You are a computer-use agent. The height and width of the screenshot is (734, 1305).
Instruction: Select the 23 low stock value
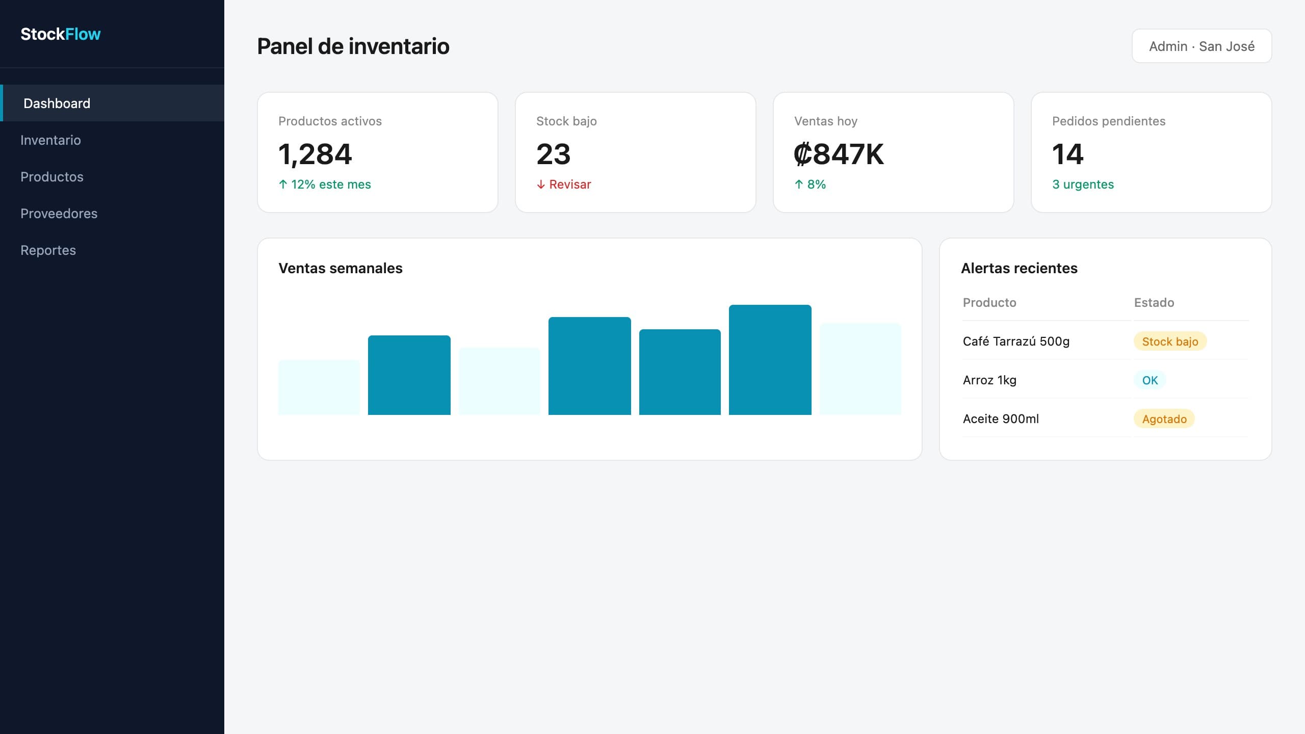click(554, 154)
